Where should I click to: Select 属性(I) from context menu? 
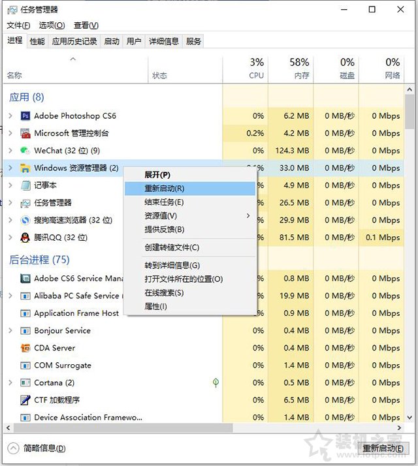[x=190, y=306]
